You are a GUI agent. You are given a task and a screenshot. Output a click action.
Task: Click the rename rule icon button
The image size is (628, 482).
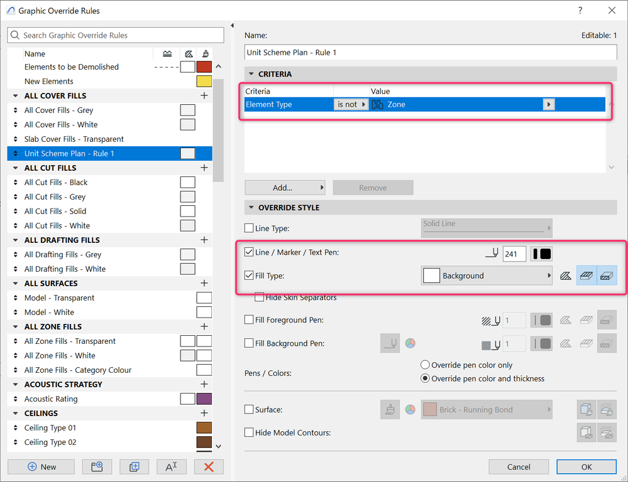pos(172,466)
